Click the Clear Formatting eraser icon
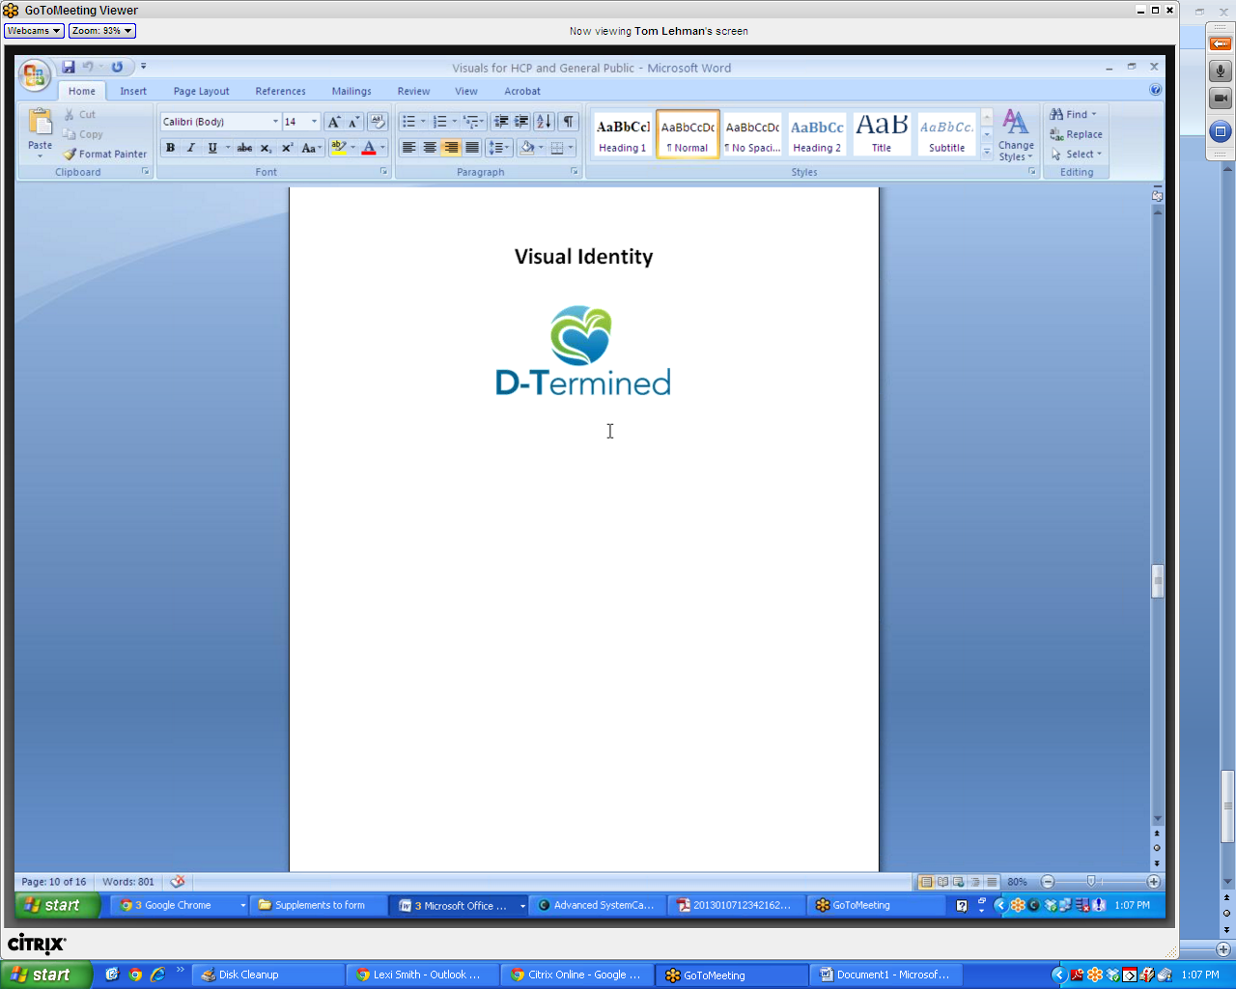 tap(378, 122)
